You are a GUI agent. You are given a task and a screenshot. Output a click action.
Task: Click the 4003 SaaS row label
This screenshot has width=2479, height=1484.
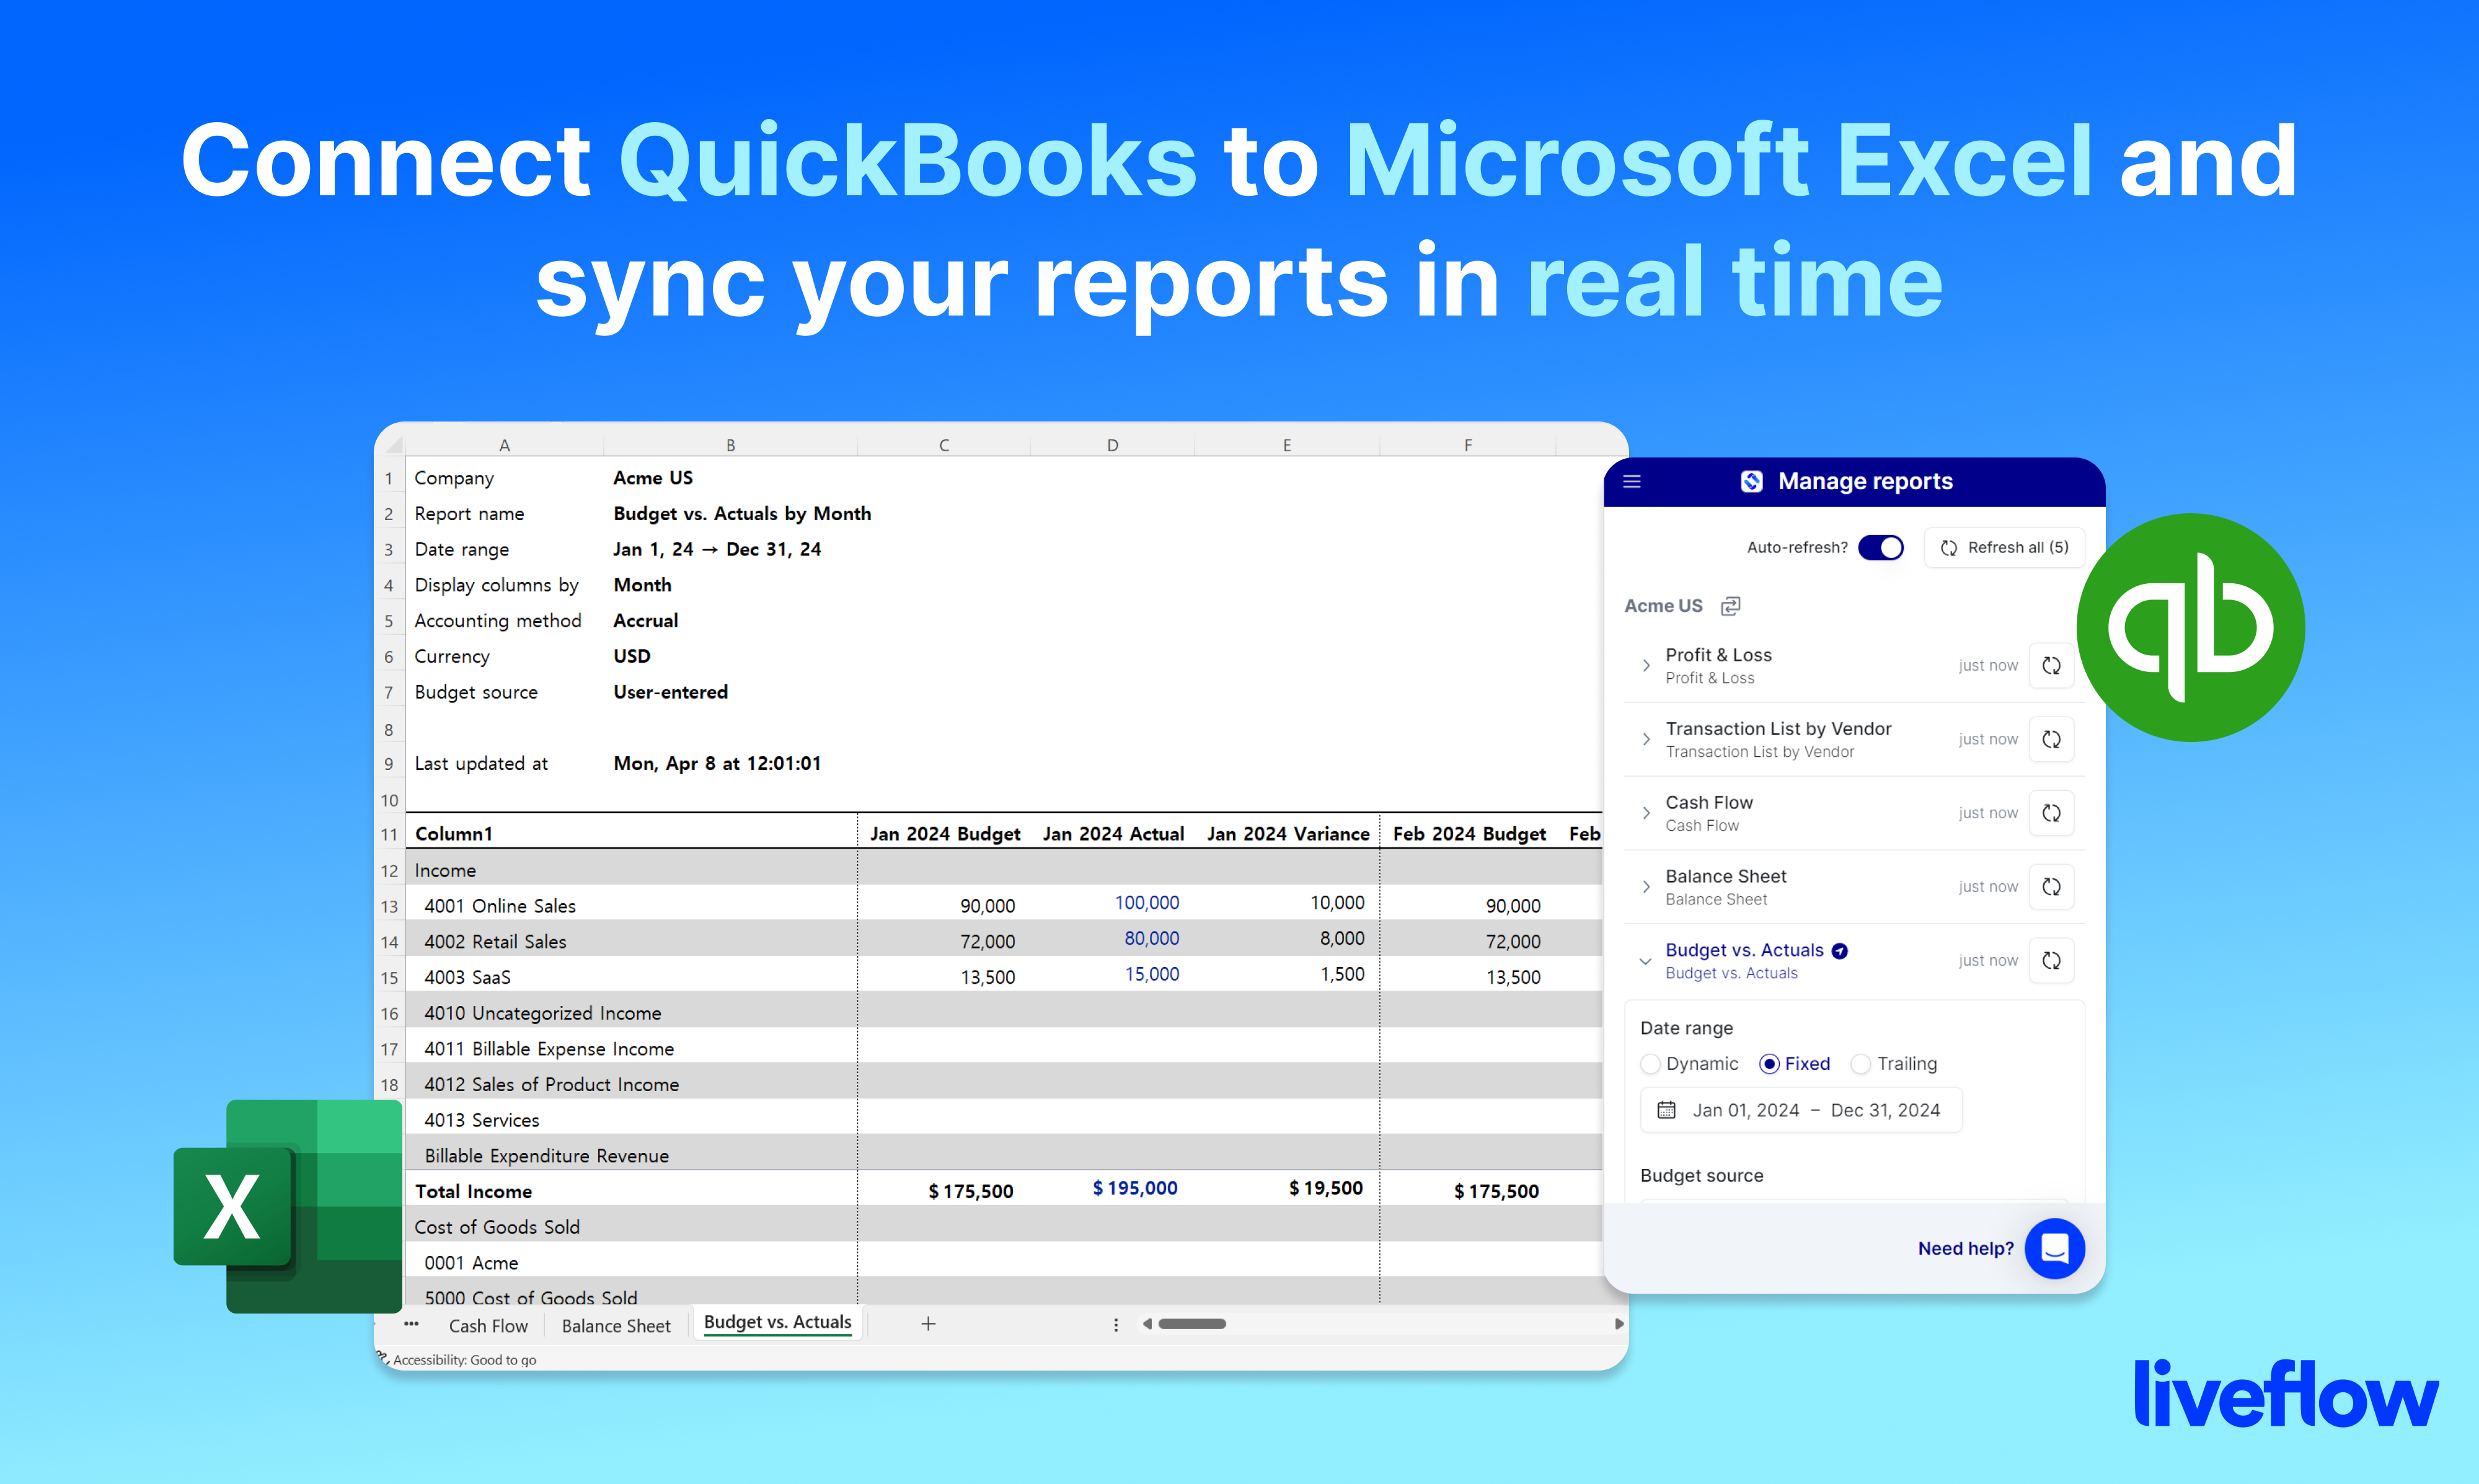point(467,978)
